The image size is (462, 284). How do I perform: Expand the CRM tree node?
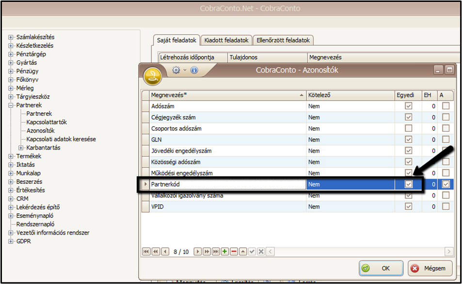point(11,199)
